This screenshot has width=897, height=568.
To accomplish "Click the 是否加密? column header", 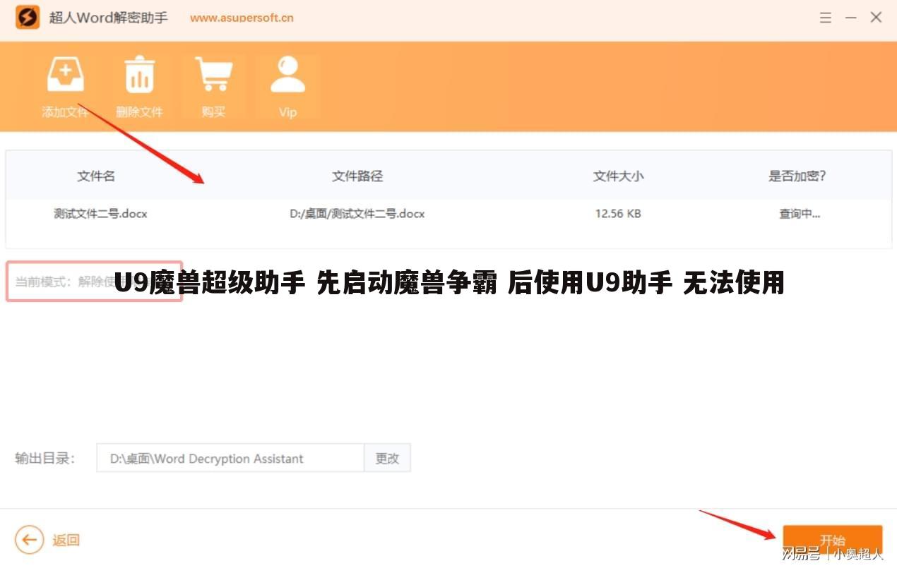I will coord(797,176).
